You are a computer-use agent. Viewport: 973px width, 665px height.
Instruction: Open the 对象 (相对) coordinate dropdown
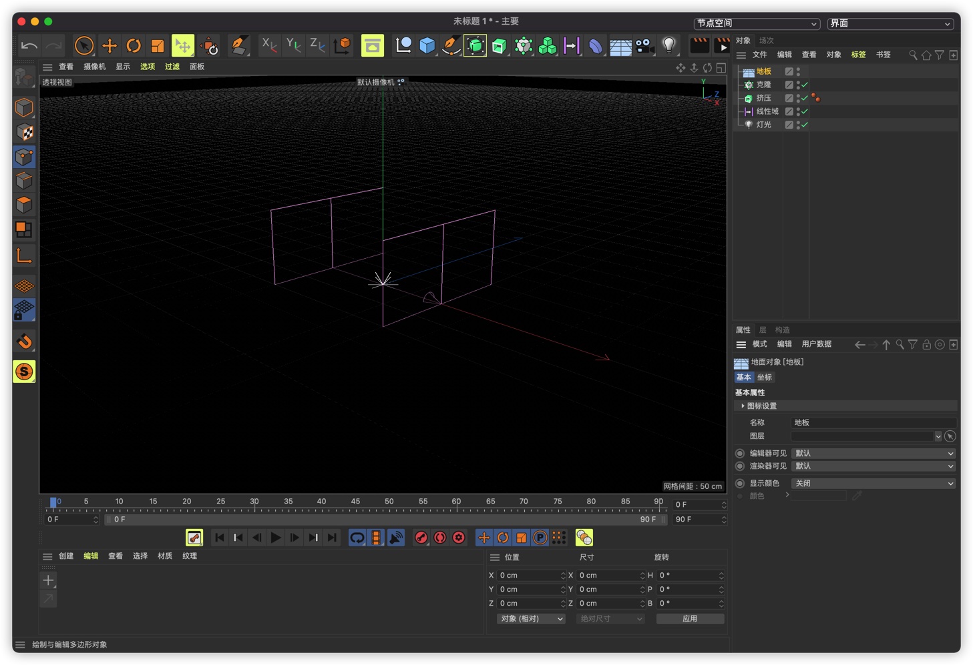pyautogui.click(x=531, y=619)
